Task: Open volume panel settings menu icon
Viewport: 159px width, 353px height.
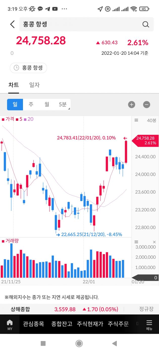Action: [x=136, y=242]
